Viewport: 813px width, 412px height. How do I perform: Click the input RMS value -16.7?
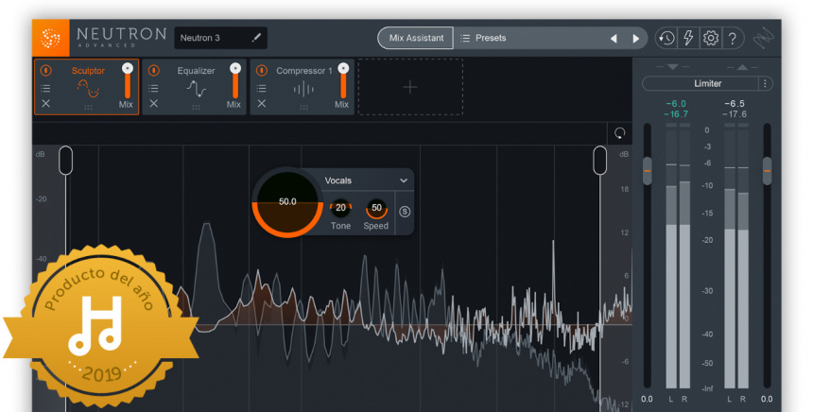pos(676,114)
